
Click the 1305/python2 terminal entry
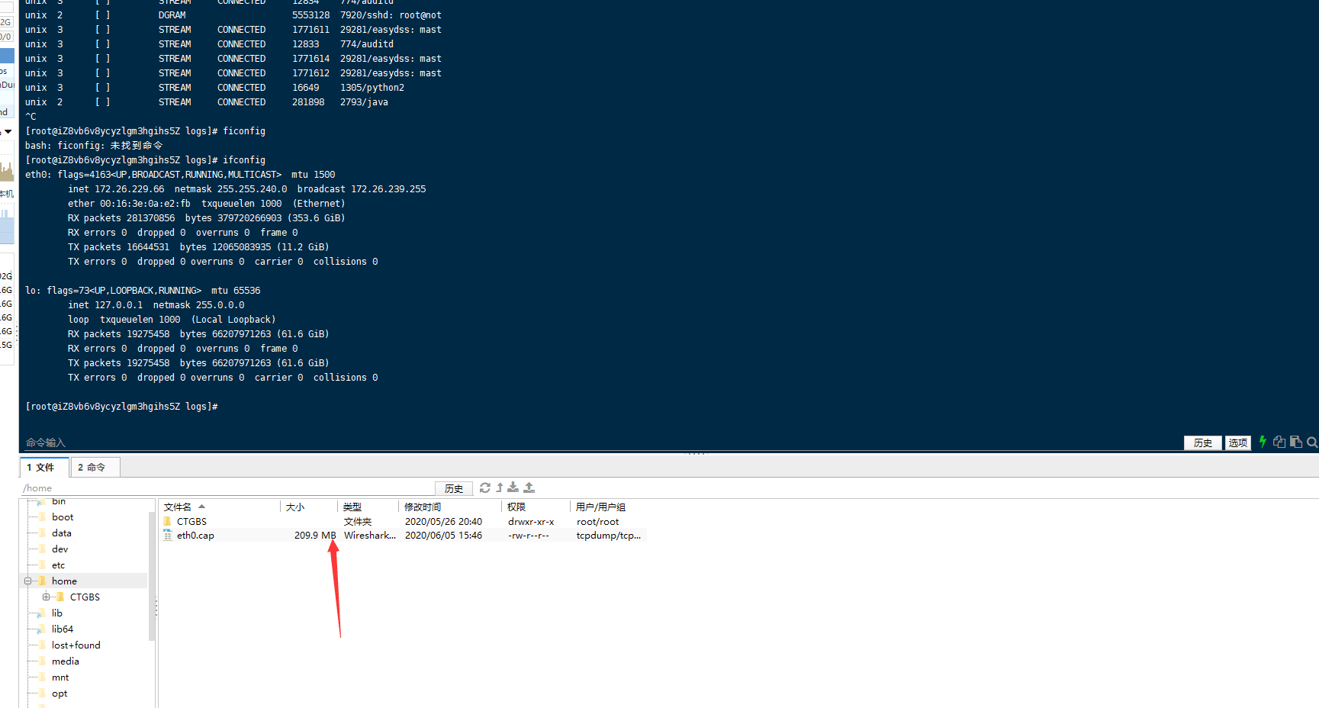(372, 88)
